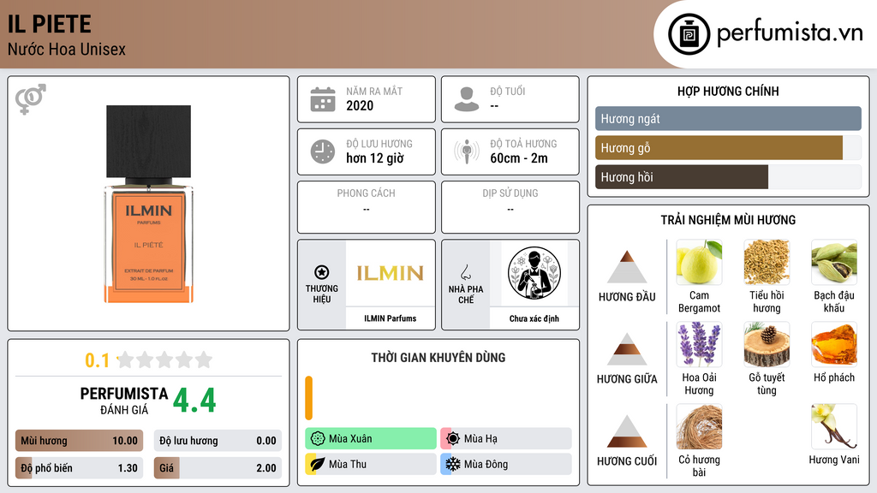The height and width of the screenshot is (493, 877).
Task: Click the star badge icon above Thương hiệu
Action: coord(322,272)
